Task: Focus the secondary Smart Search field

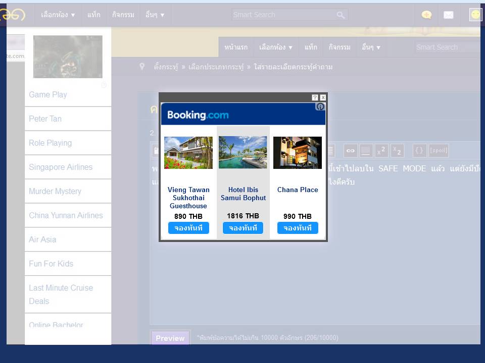Action: coord(447,47)
